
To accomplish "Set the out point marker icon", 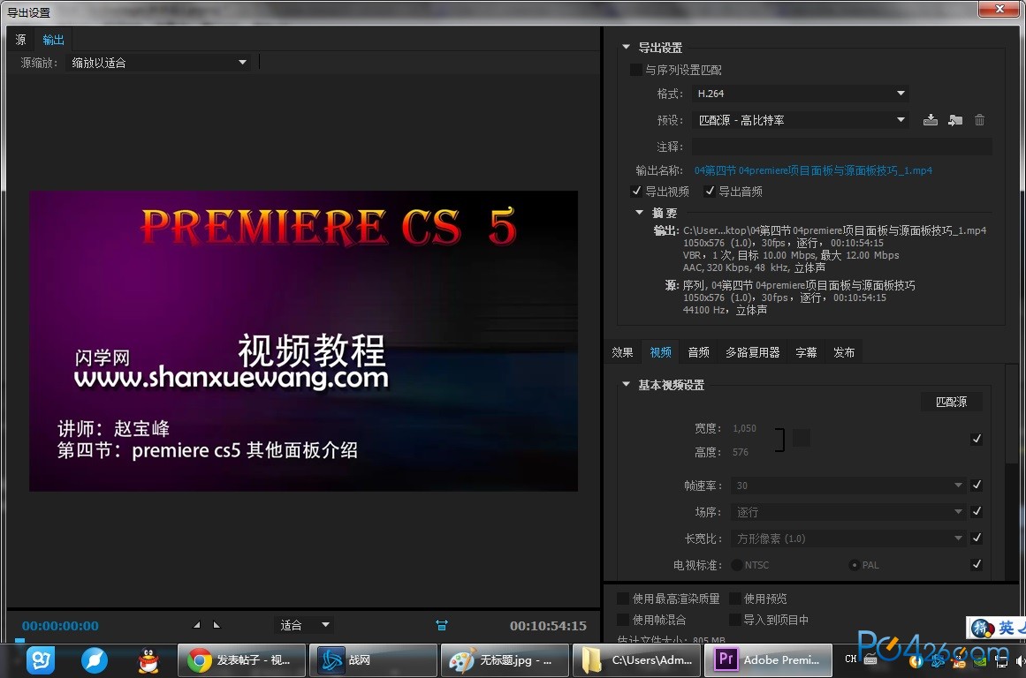I will tap(217, 625).
